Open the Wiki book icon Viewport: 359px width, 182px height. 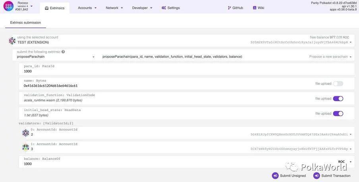pos(255,8)
